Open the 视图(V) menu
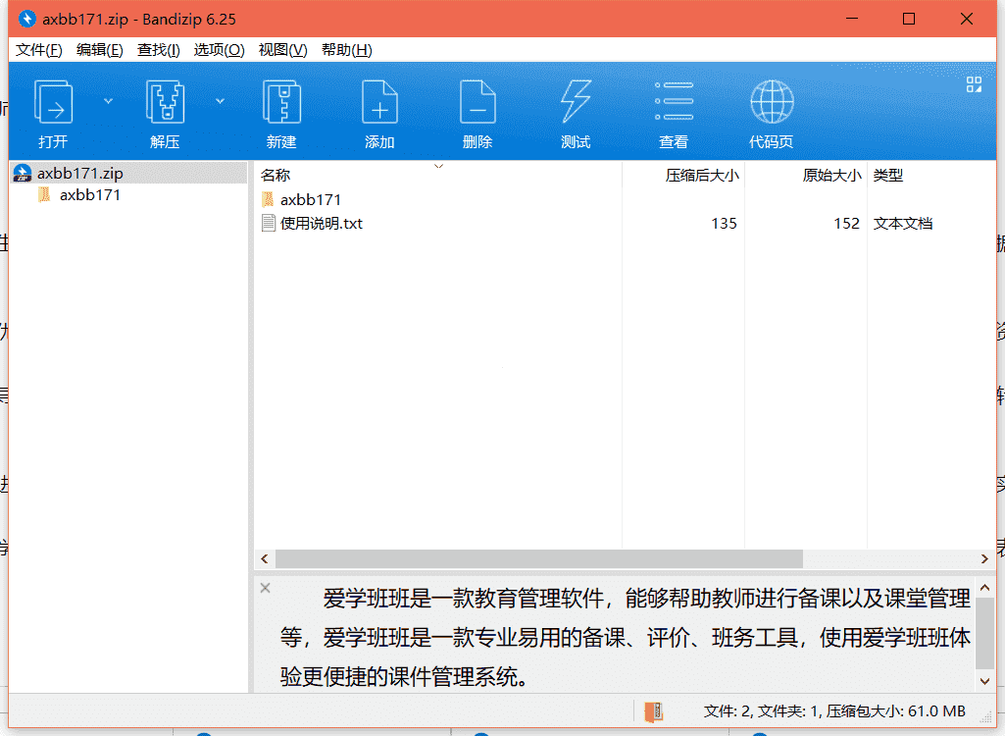The image size is (1005, 736). 282,50
